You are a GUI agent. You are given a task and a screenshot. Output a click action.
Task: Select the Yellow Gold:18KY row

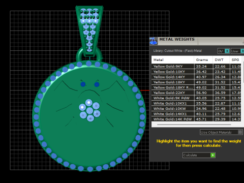[196, 82]
